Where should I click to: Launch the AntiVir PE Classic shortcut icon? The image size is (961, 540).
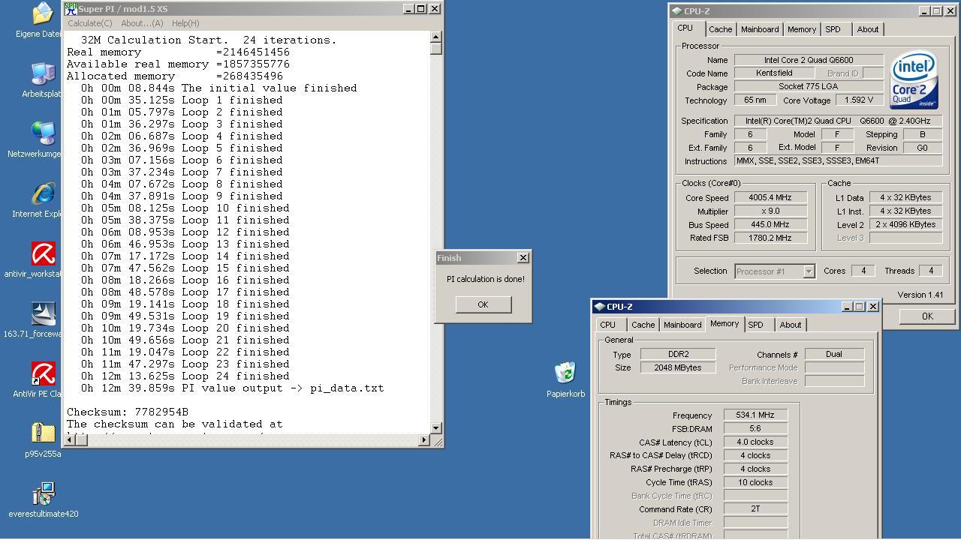(43, 373)
